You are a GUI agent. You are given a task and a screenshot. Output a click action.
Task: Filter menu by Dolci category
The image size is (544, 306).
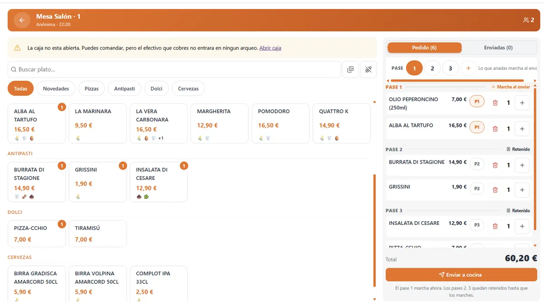coord(156,89)
